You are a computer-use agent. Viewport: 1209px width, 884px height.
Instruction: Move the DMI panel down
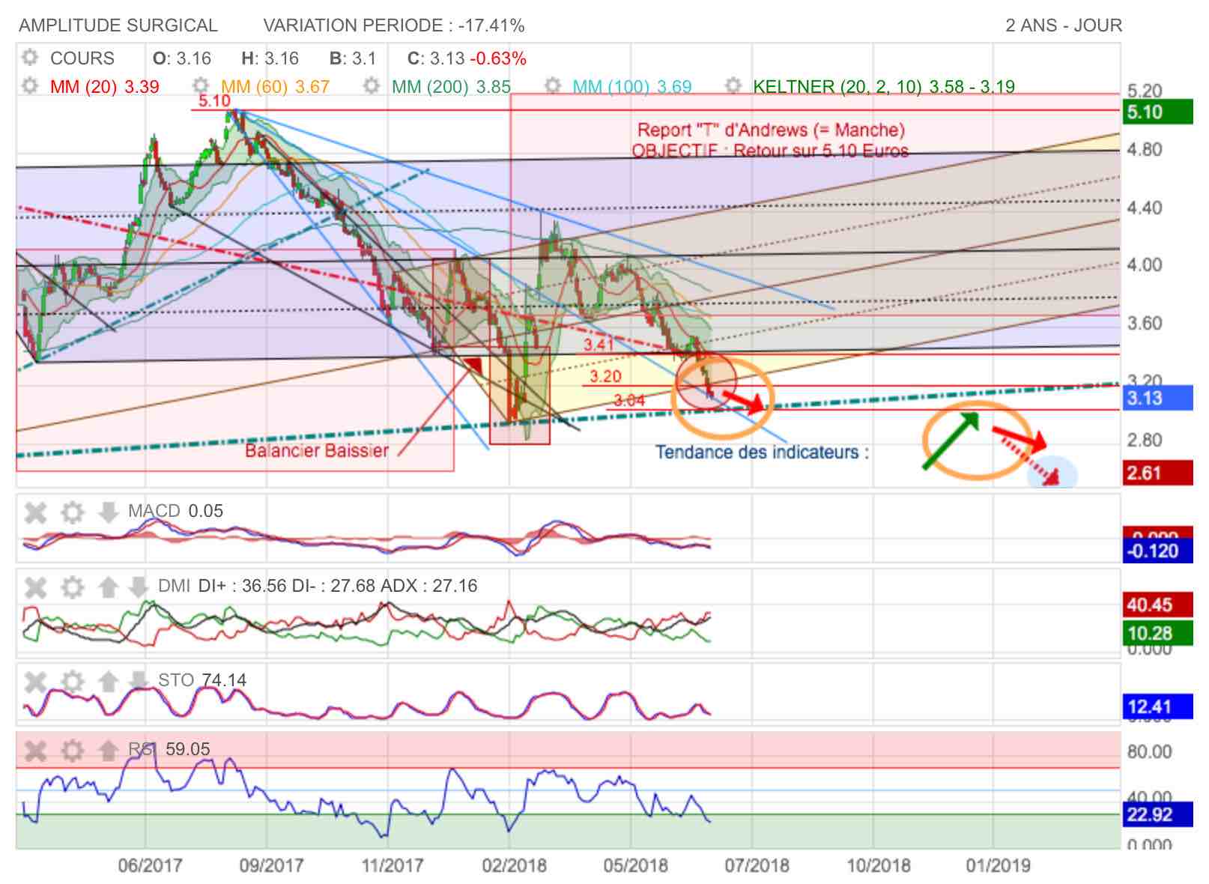coord(139,587)
